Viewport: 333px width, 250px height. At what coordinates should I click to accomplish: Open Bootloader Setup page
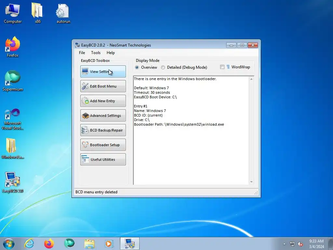103,145
